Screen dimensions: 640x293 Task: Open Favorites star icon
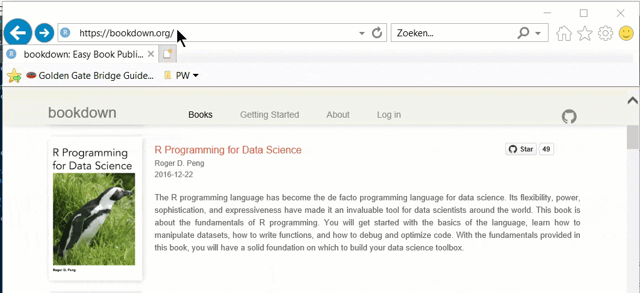tap(584, 33)
